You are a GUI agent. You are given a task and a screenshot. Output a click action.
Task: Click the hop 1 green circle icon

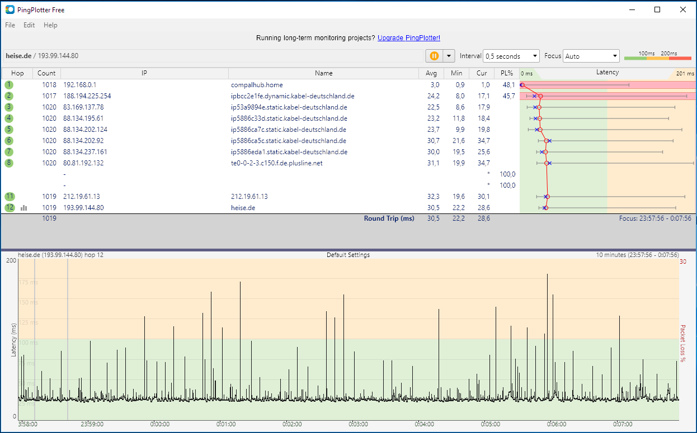click(x=9, y=85)
